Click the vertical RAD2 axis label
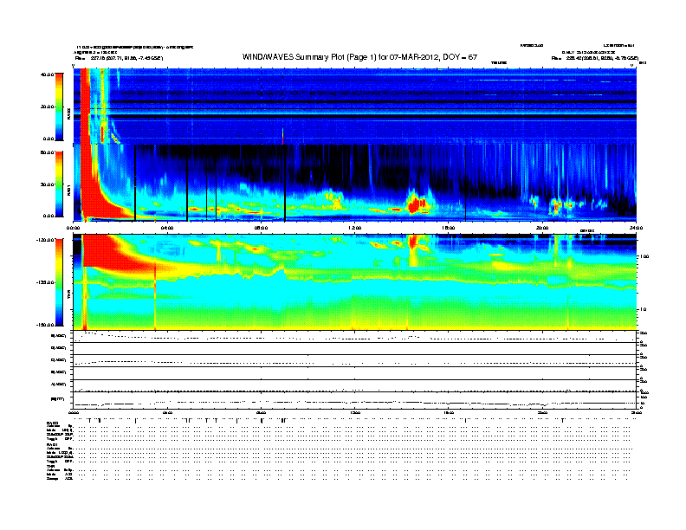 (x=68, y=113)
